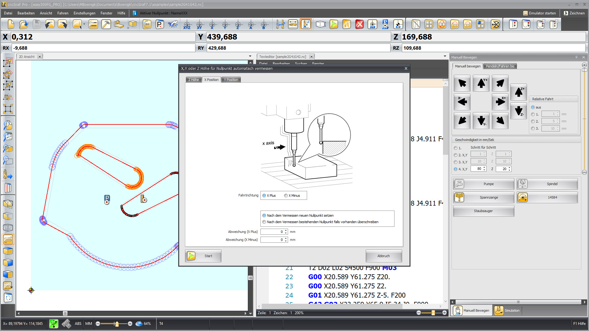Click the Abbruch button
This screenshot has height=331, width=589.
pos(383,256)
